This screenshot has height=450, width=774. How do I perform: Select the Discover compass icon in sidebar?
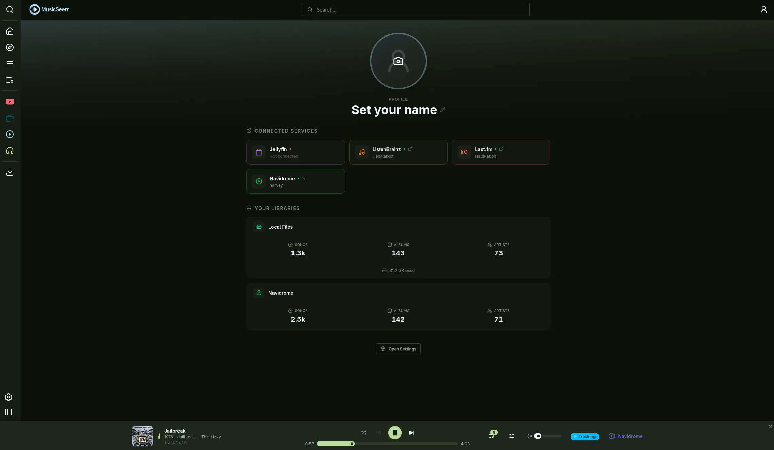point(10,47)
